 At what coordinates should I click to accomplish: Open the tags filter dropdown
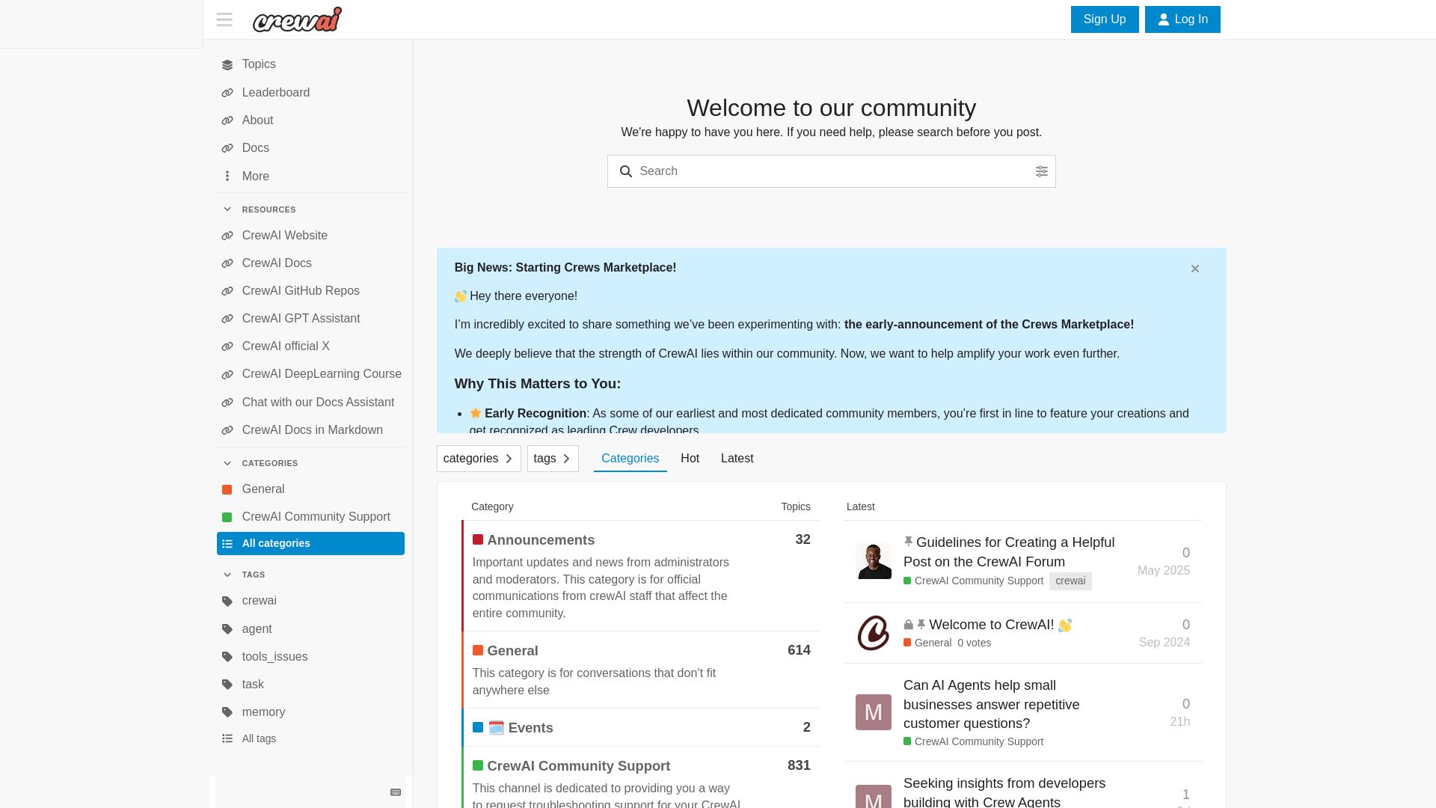553,459
